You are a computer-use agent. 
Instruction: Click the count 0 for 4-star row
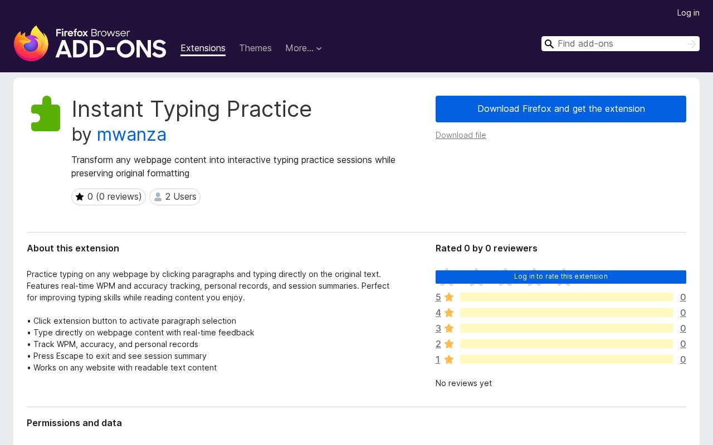coord(683,313)
